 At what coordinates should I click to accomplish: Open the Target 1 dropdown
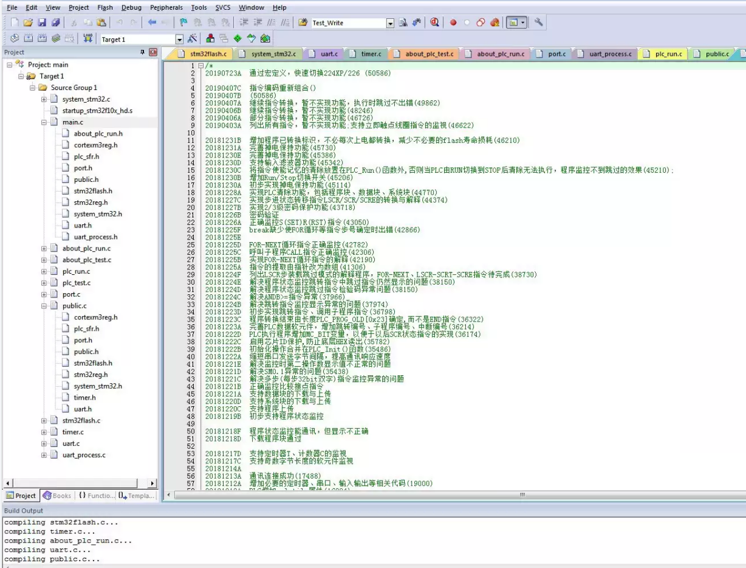[179, 40]
